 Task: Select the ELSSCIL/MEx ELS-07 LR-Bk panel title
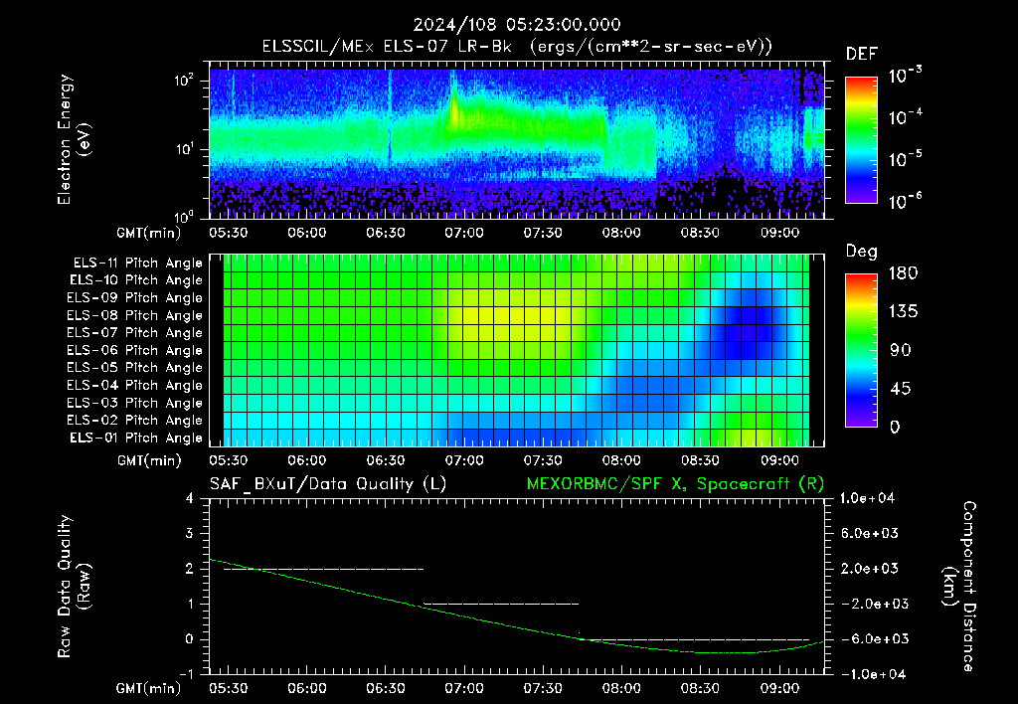click(517, 47)
